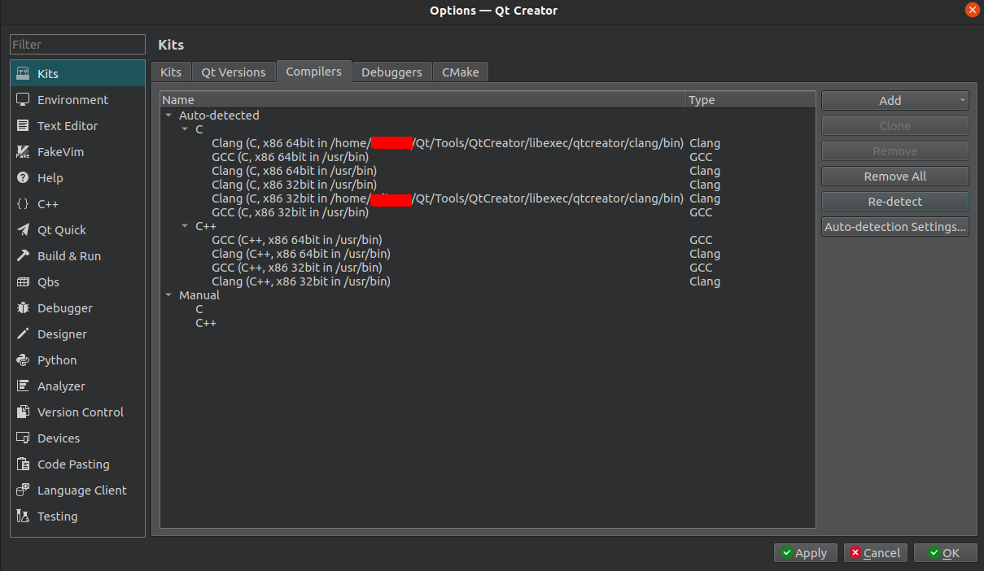This screenshot has height=571, width=984.
Task: Switch to the Debuggers tab
Action: point(391,72)
